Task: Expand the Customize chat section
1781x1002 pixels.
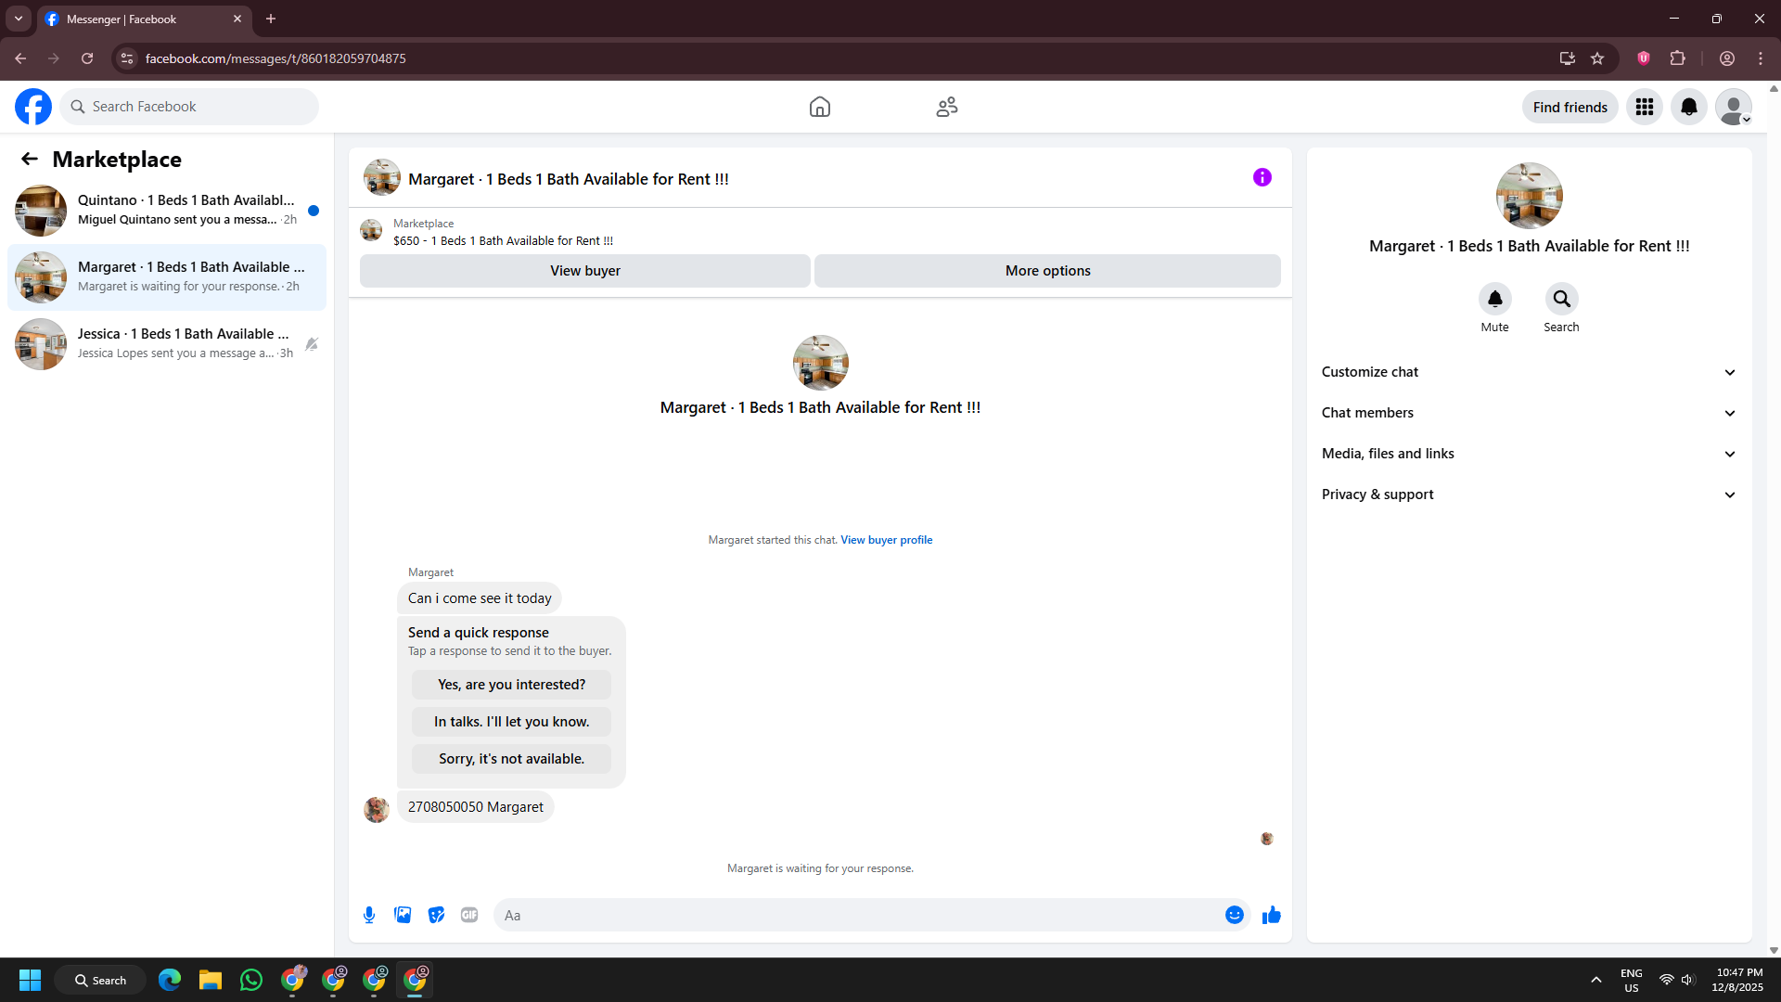Action: pyautogui.click(x=1530, y=372)
